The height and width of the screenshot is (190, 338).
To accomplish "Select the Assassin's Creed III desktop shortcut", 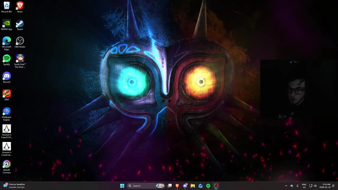I will click(7, 132).
